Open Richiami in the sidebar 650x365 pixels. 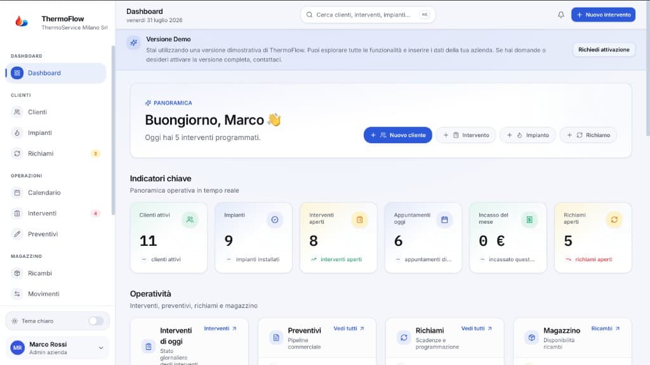(56, 153)
